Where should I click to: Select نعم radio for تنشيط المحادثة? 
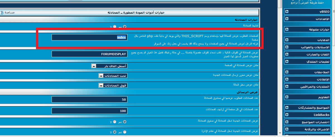(124, 27)
